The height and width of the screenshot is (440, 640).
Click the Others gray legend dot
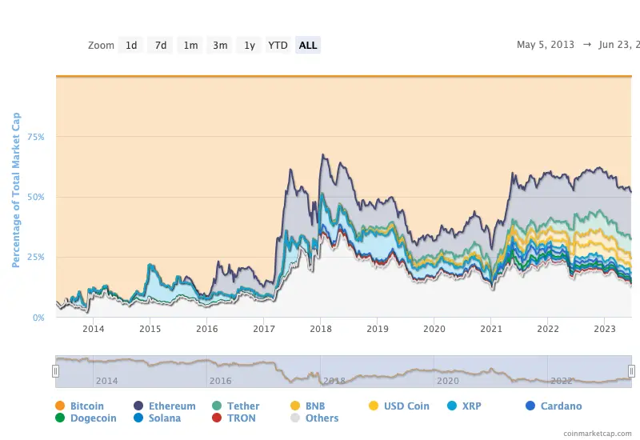click(296, 418)
